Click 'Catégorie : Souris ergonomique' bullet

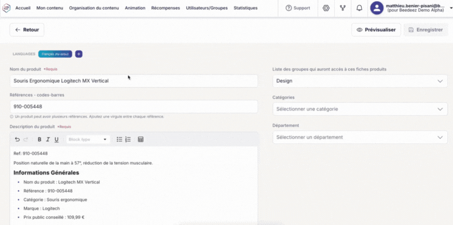[x=55, y=200]
